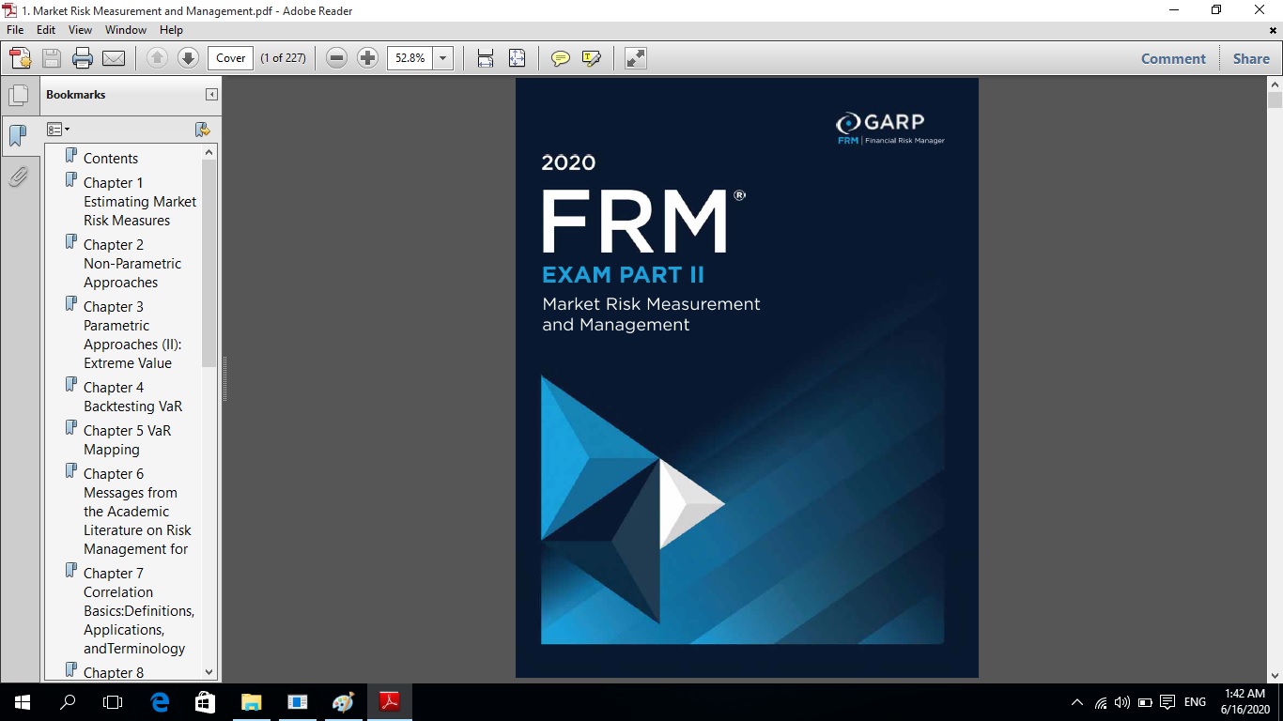1283x721 pixels.
Task: Open the Window menu
Action: 126,30
